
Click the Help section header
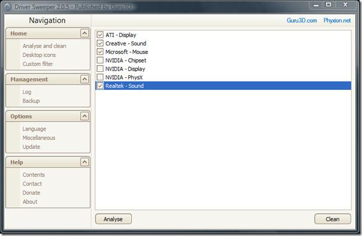point(48,162)
